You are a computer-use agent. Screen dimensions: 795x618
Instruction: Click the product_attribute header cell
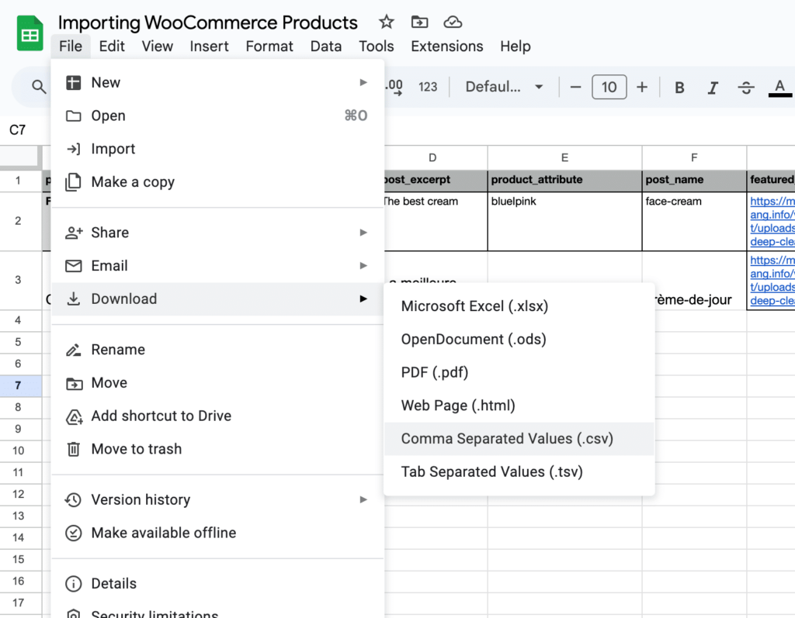point(565,180)
